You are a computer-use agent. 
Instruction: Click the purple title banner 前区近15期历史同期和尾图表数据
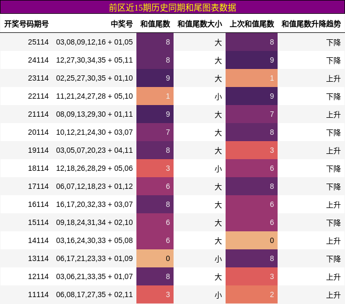click(x=172, y=7)
